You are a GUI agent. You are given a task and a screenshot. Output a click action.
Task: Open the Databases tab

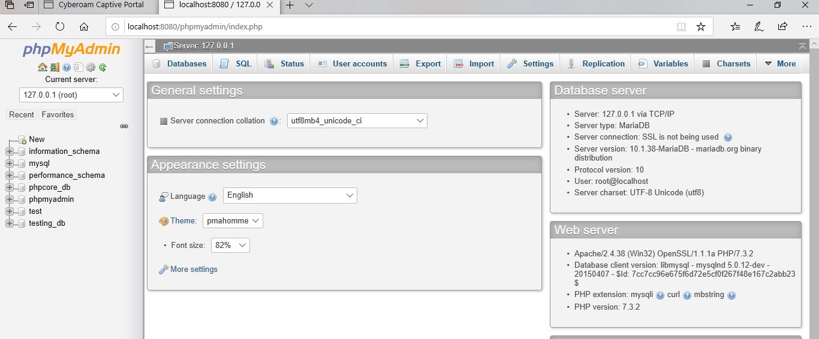pos(179,64)
